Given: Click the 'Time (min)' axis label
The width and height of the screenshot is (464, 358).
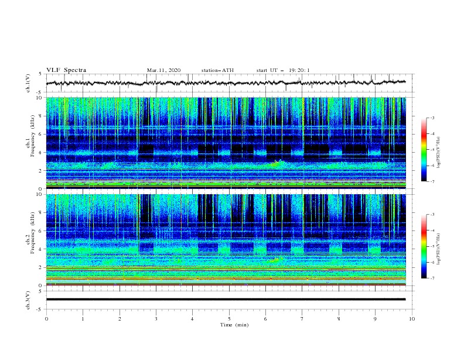Looking at the screenshot, I should tap(234, 325).
